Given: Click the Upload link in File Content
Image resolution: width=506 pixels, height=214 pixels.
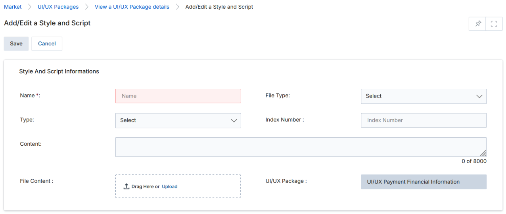Looking at the screenshot, I should 170,186.
